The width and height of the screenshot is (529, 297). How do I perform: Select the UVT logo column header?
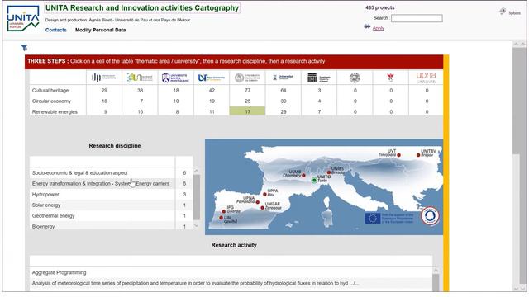pos(212,78)
